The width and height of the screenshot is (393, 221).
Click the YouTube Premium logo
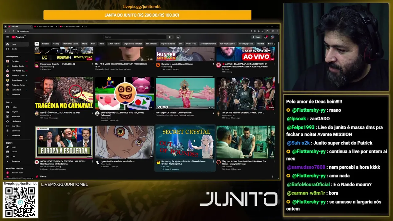18,37
